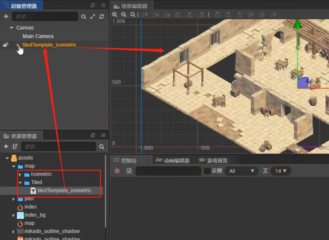Collapse the map folder
This screenshot has width=329, height=240.
click(14, 166)
